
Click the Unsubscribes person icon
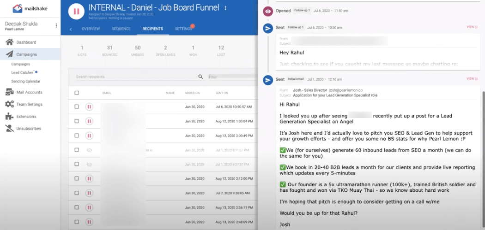pos(10,129)
